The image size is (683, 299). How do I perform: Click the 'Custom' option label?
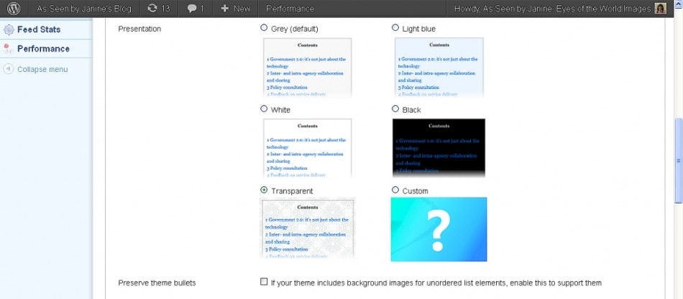pos(415,191)
